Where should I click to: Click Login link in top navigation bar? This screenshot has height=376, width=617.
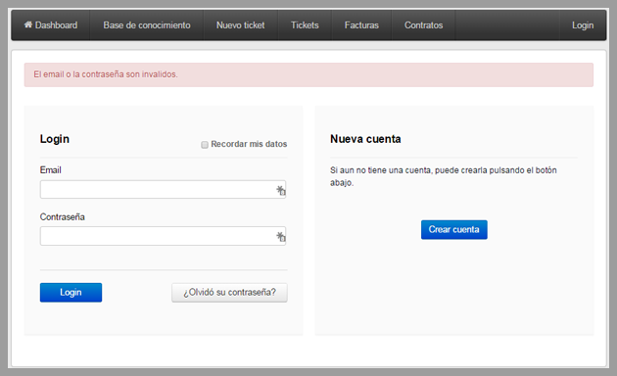583,25
